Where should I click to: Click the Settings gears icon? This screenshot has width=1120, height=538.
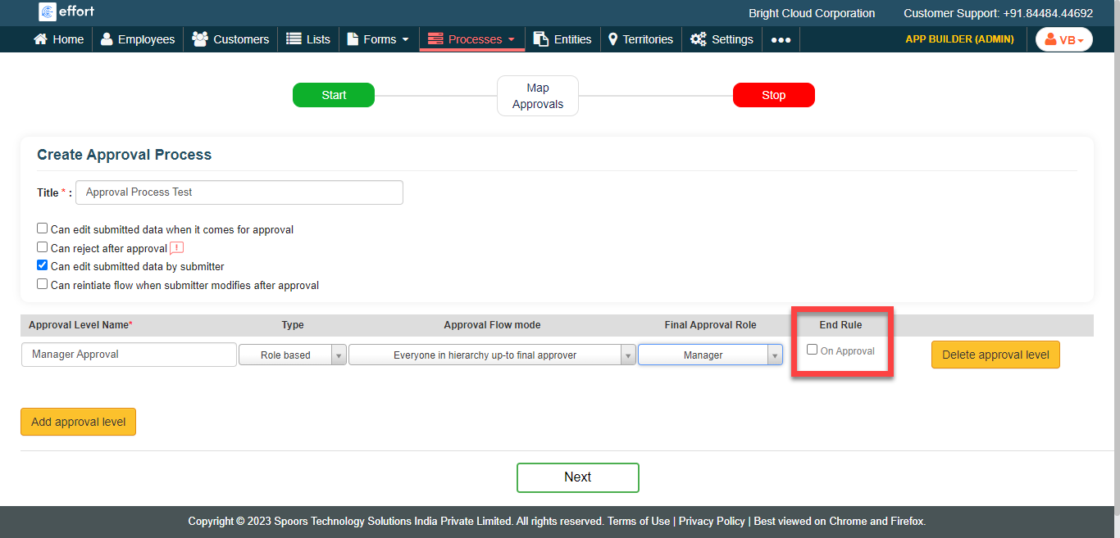[698, 39]
